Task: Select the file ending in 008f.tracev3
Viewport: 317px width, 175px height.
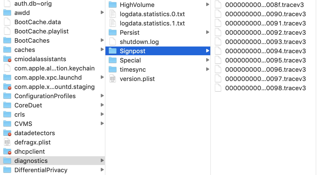Action: pyautogui.click(x=264, y=5)
